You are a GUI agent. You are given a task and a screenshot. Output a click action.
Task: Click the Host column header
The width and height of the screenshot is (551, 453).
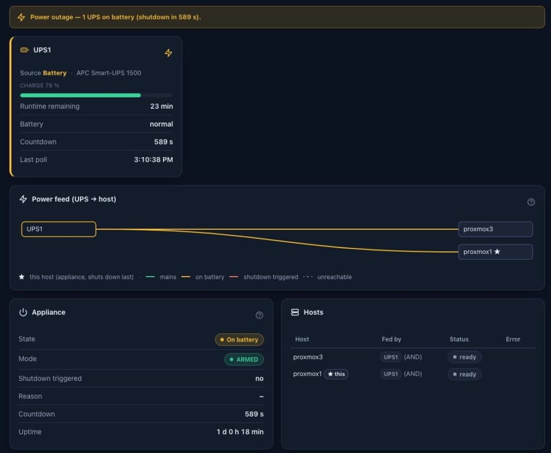[x=302, y=339]
